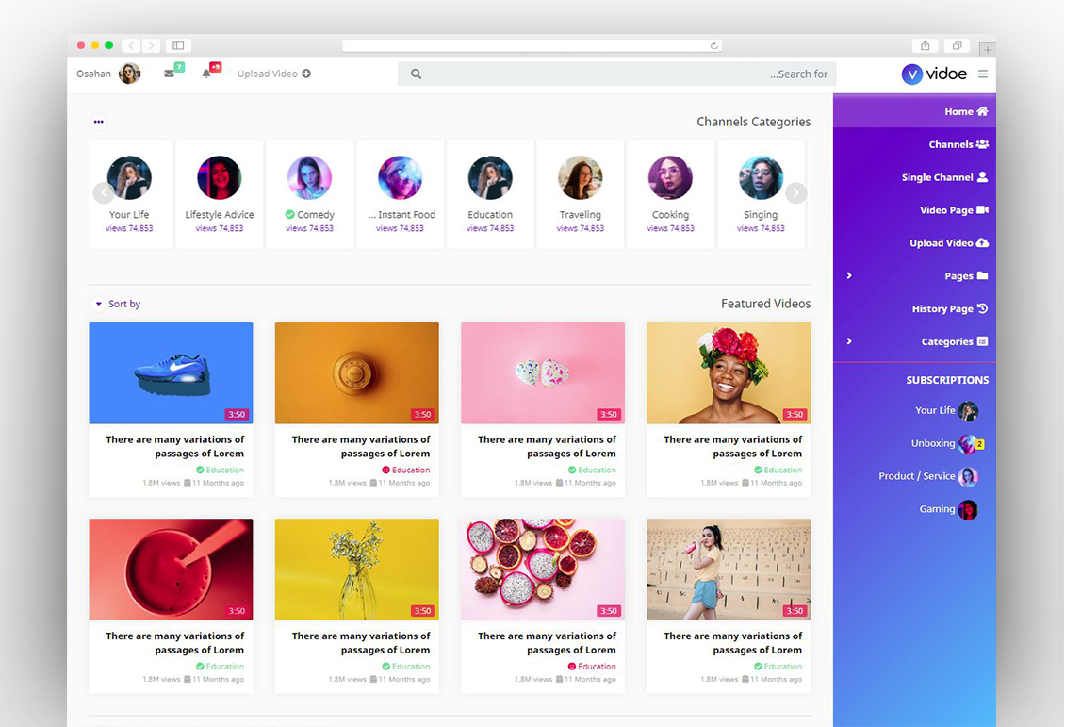This screenshot has width=1065, height=727.
Task: Click the browser forward arrow
Action: (152, 45)
